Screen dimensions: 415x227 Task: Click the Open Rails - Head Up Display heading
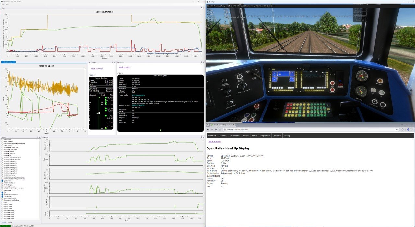point(228,148)
